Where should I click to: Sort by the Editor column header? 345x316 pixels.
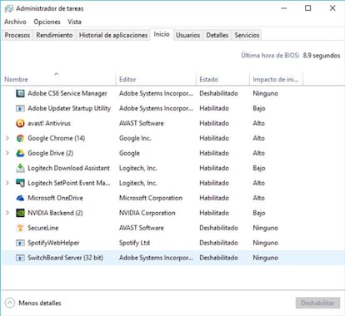coord(156,79)
